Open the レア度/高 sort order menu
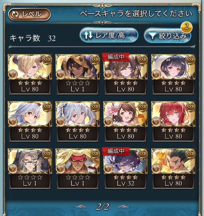 point(109,35)
